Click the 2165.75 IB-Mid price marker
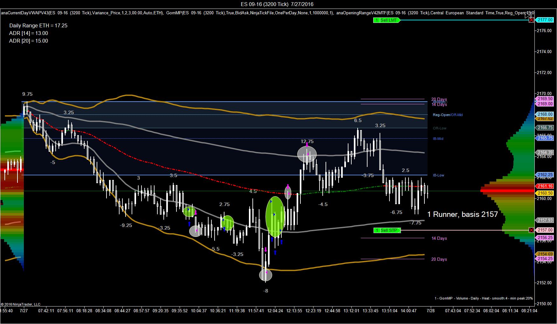This screenshot has width=557, height=324. click(545, 138)
